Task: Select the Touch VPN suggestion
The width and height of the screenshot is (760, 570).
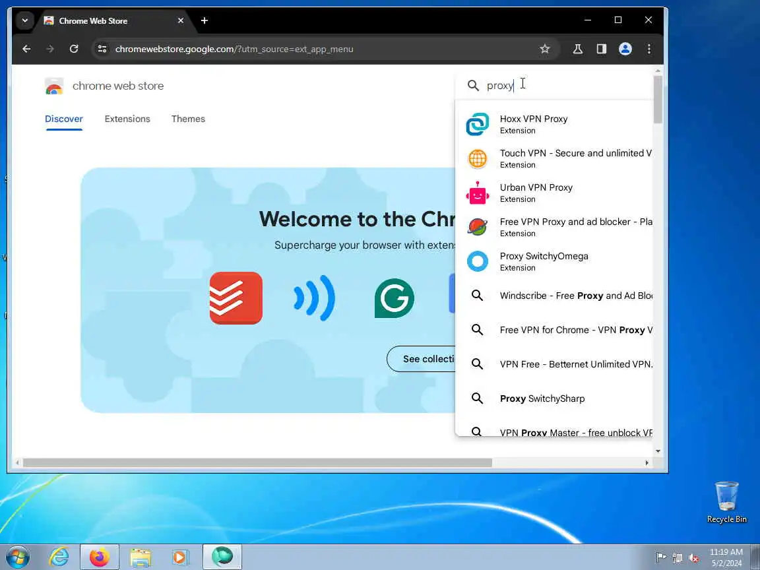Action: tap(554, 158)
